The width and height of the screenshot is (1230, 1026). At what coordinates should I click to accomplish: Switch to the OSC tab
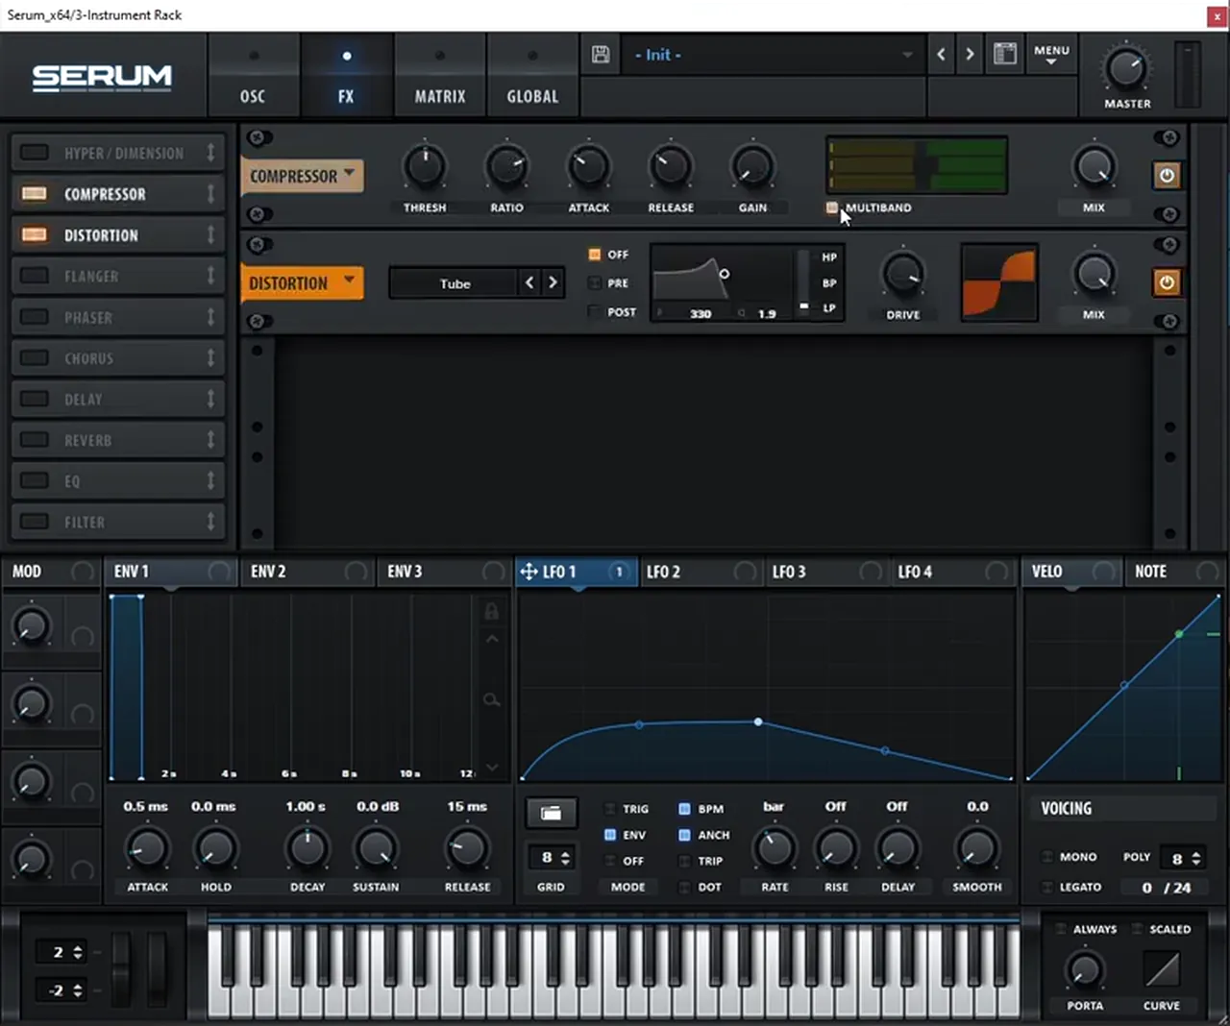tap(253, 76)
